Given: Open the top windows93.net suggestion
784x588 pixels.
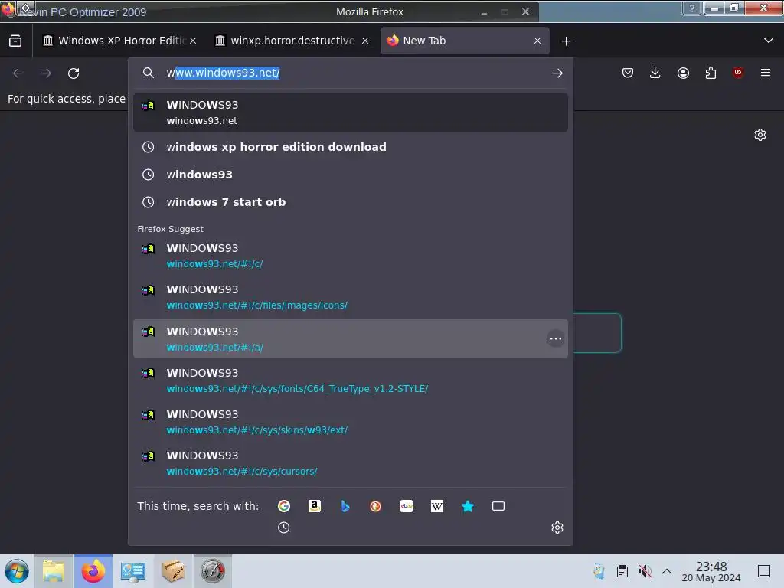Looking at the screenshot, I should pyautogui.click(x=350, y=113).
